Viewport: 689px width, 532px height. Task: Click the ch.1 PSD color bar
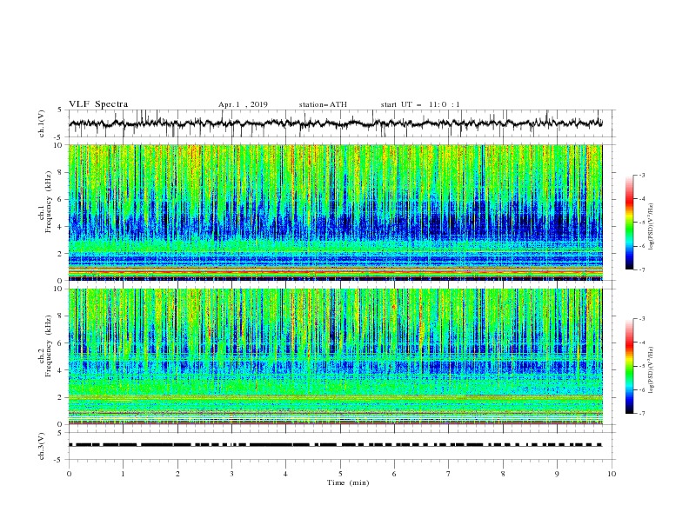[629, 223]
